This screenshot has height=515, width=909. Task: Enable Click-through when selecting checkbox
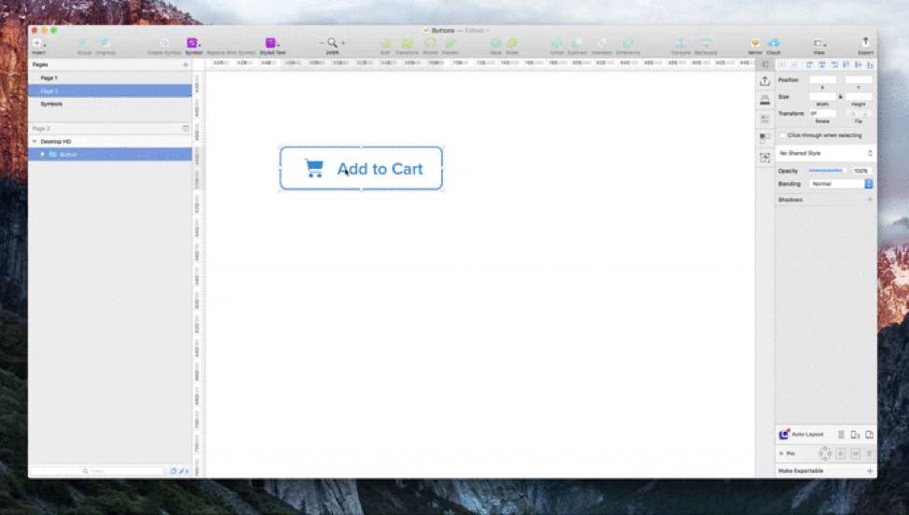pos(782,135)
